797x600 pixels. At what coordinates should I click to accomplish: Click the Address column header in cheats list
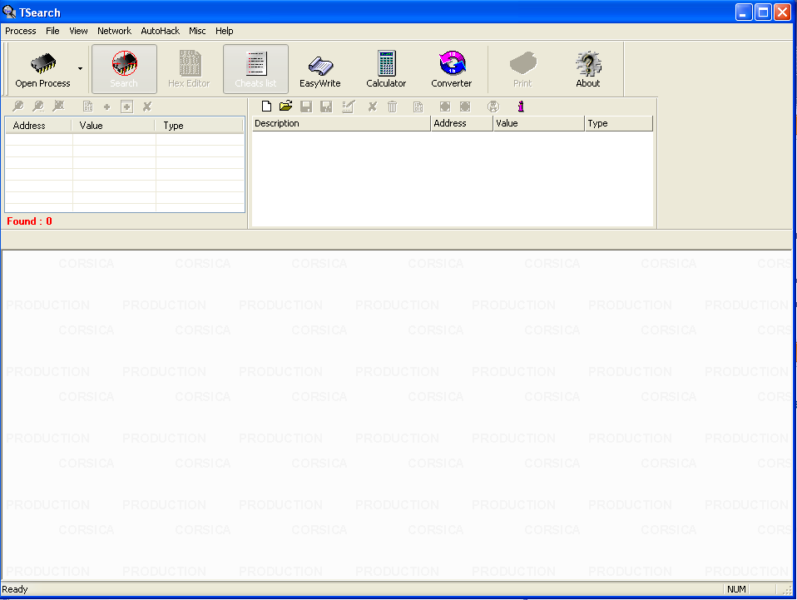point(462,123)
